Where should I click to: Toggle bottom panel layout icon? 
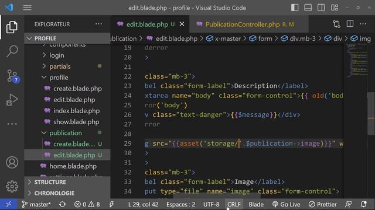308,8
